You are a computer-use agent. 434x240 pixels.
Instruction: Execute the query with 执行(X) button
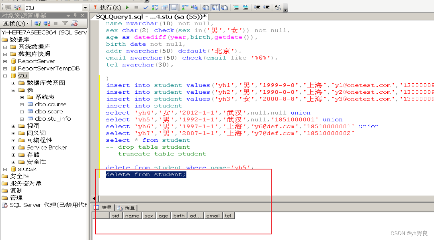tap(107, 8)
